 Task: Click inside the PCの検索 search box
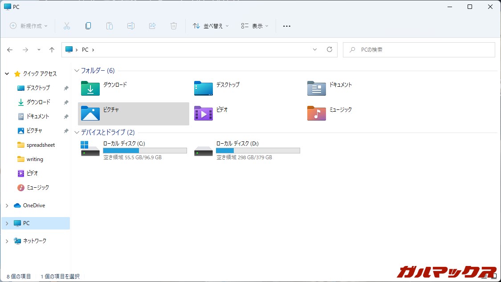(419, 49)
